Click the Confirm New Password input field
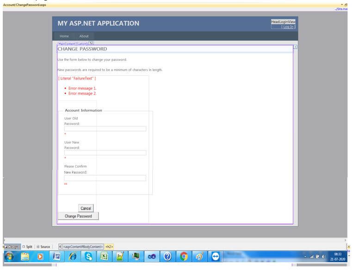Image resolution: width=352 pixels, height=270 pixels. [x=105, y=178]
